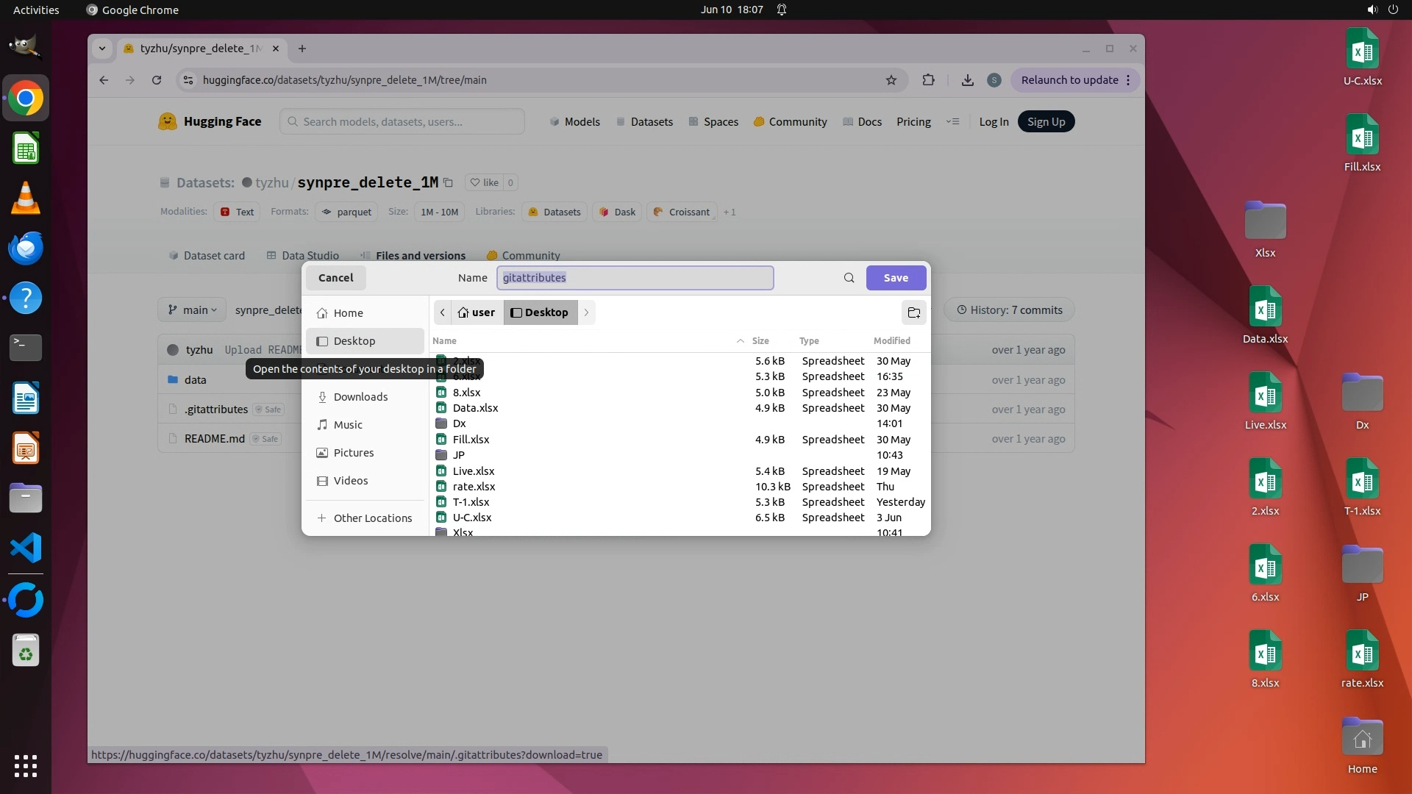The height and width of the screenshot is (794, 1412).
Task: Open the Chrome tab search dropdown arrow
Action: click(x=102, y=49)
